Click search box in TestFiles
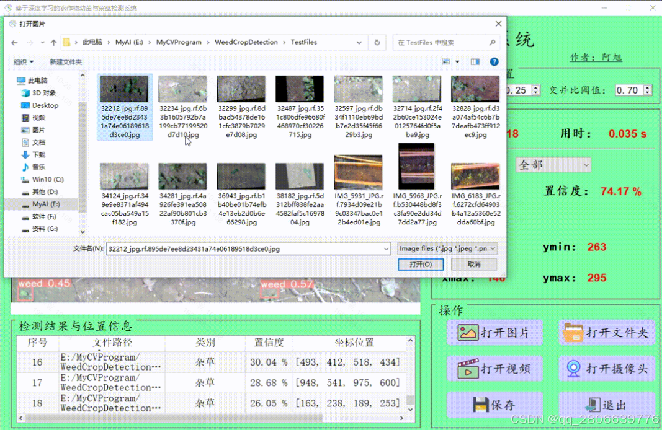 click(446, 43)
